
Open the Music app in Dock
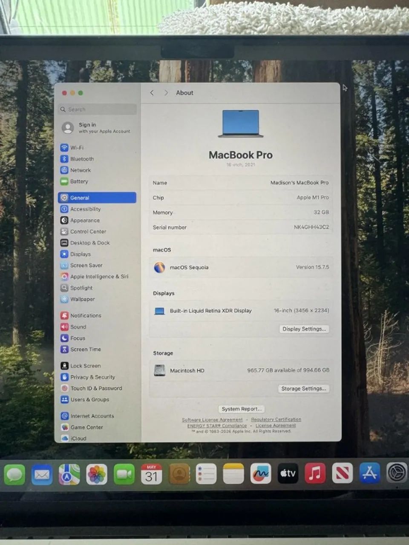pos(315,473)
